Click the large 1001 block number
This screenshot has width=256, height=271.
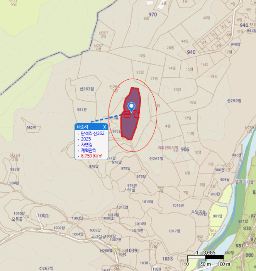coord(42,216)
